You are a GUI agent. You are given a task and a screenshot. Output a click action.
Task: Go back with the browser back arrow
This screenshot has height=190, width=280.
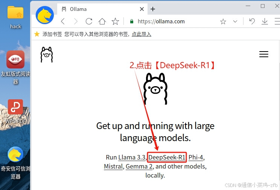point(63,21)
